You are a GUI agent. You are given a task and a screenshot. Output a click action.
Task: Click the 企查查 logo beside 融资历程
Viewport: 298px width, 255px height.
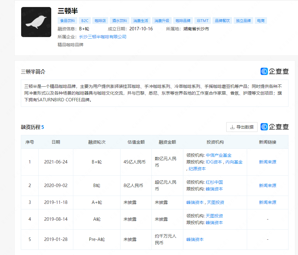275,126
